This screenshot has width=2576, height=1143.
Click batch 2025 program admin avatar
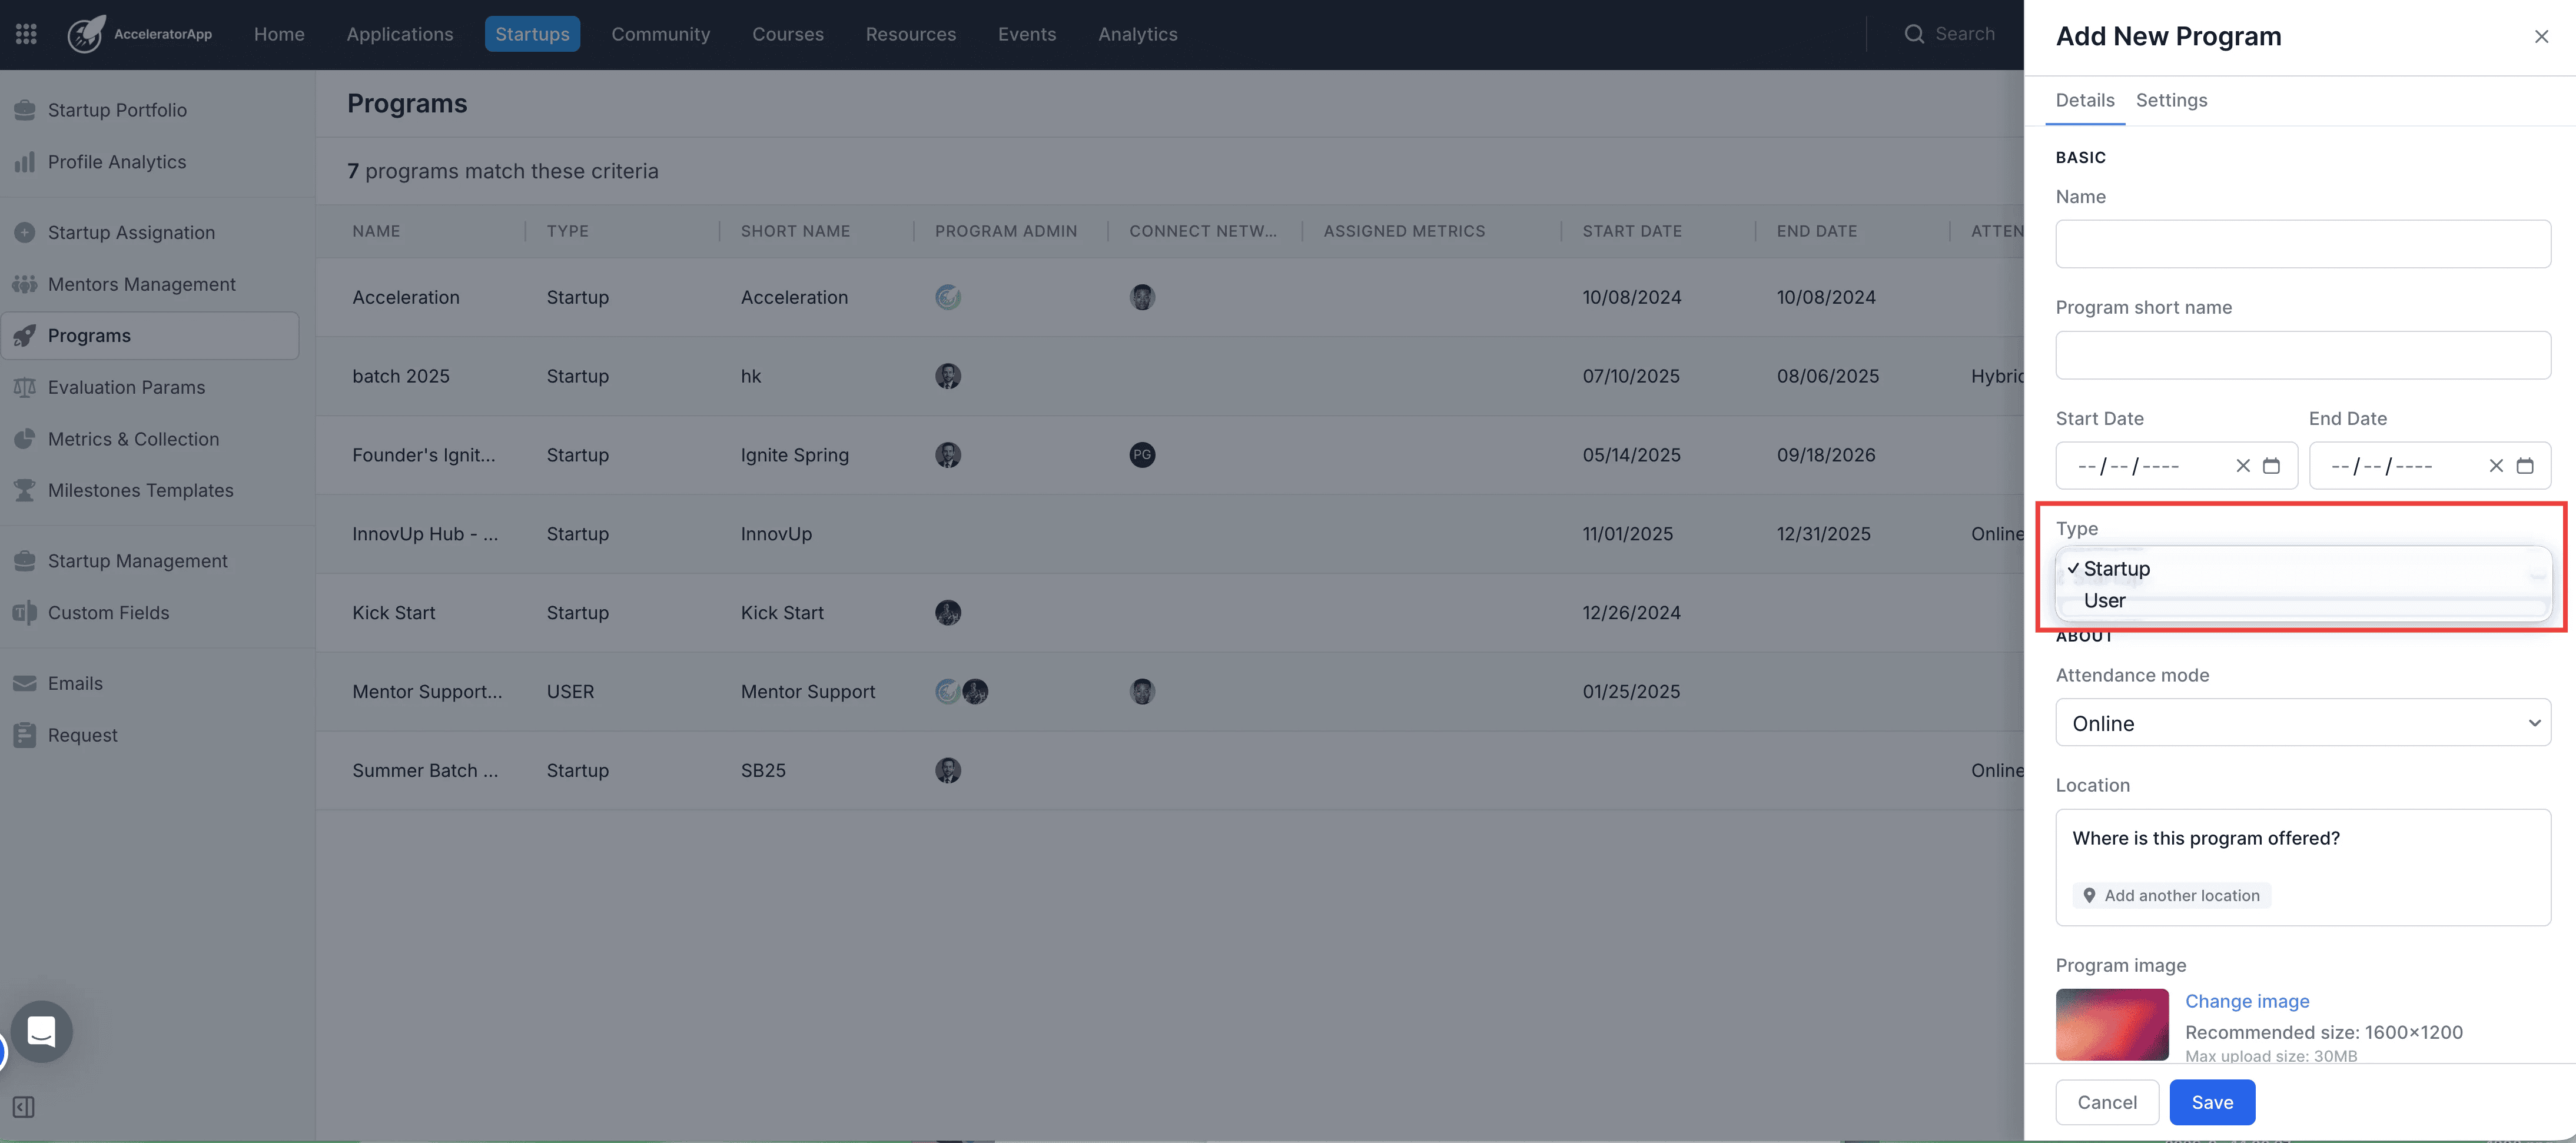point(948,376)
